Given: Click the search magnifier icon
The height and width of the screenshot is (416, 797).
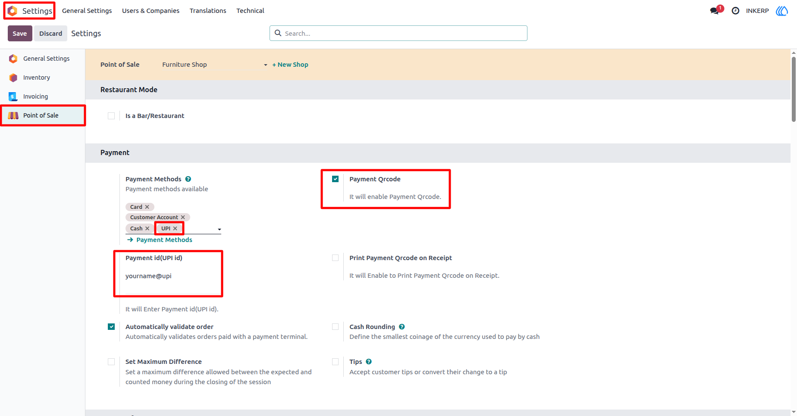Looking at the screenshot, I should click(278, 33).
